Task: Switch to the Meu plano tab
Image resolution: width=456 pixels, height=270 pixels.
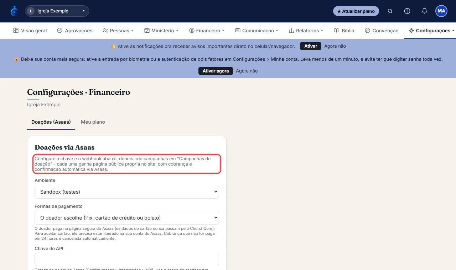Action: point(93,122)
